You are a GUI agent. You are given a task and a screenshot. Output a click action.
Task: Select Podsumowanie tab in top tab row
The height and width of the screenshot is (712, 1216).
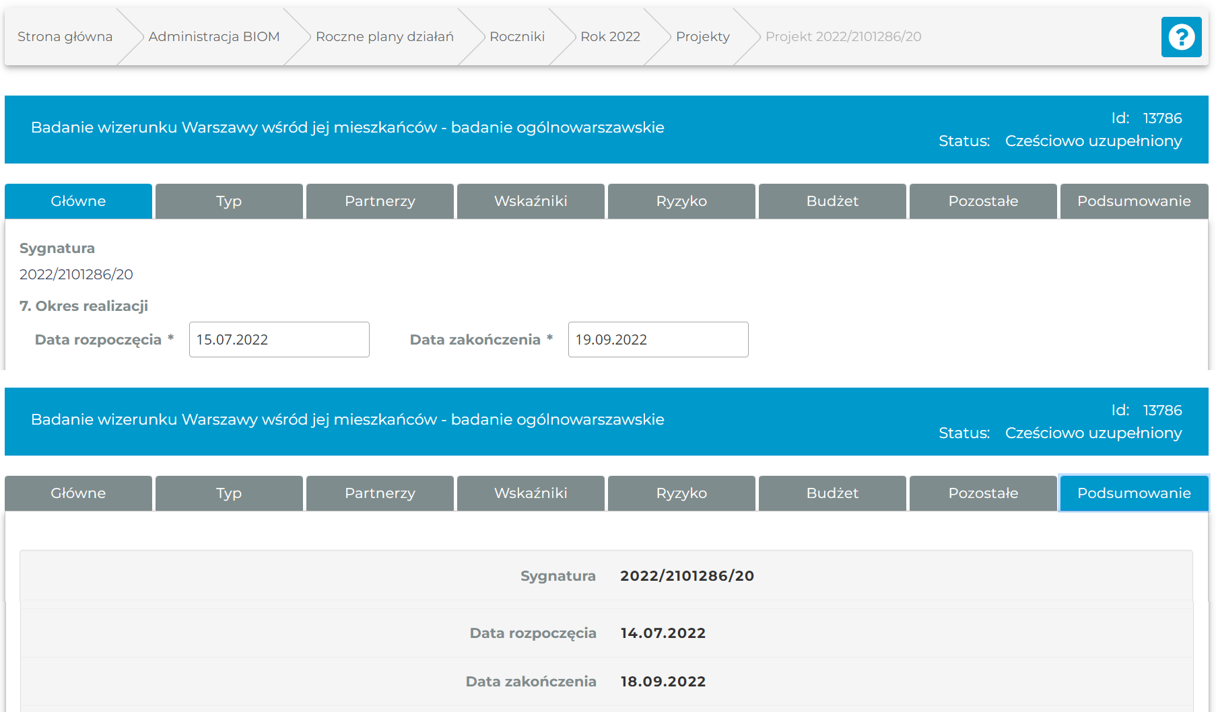coord(1134,201)
